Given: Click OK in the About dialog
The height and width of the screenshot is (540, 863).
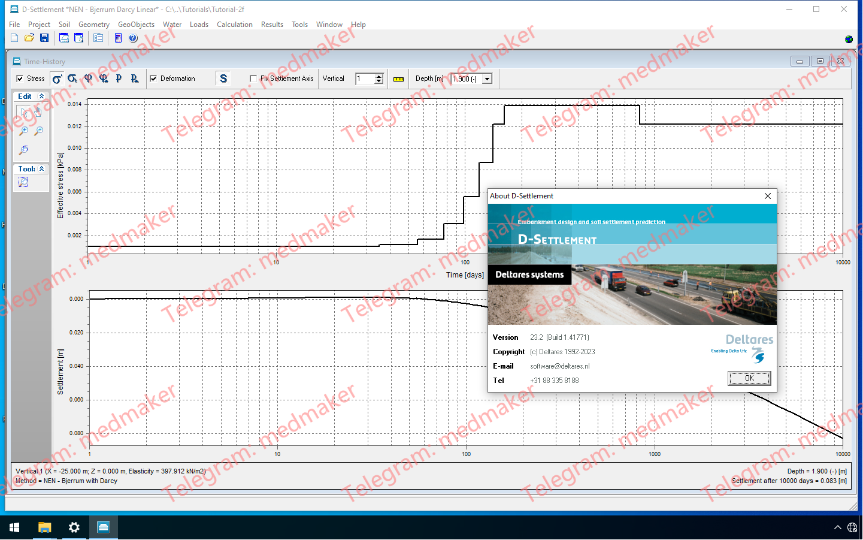Looking at the screenshot, I should [749, 378].
